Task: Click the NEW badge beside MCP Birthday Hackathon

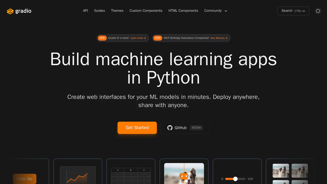Action: click(158, 38)
